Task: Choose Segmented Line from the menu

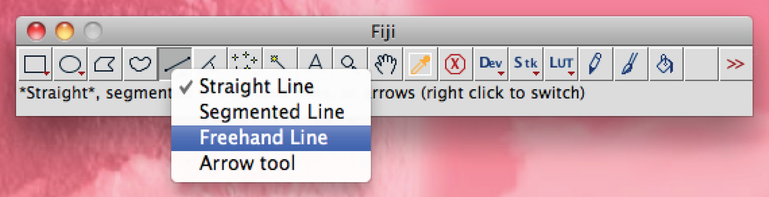Action: (272, 112)
